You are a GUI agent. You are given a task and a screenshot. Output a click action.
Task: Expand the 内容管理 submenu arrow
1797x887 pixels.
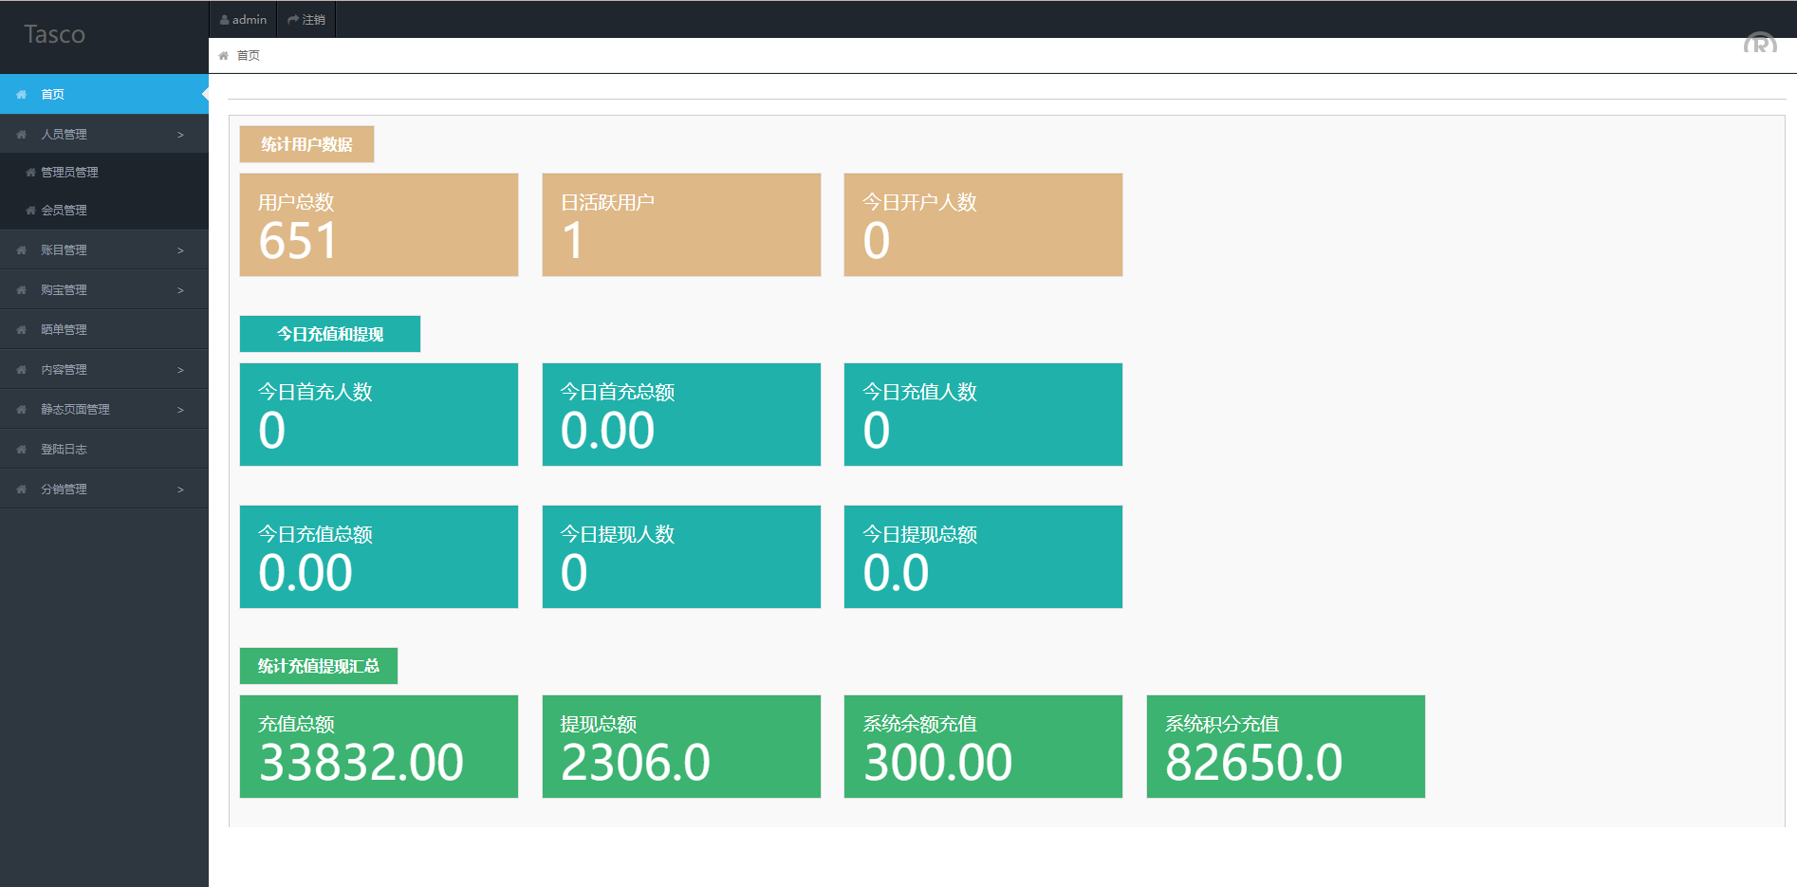coord(180,370)
